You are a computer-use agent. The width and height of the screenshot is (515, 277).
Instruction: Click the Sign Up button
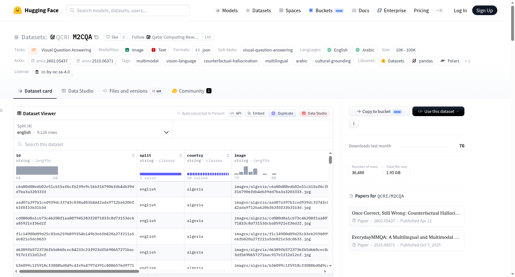(x=485, y=10)
